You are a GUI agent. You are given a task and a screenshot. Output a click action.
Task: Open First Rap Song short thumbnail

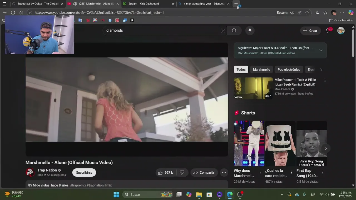pos(311,143)
